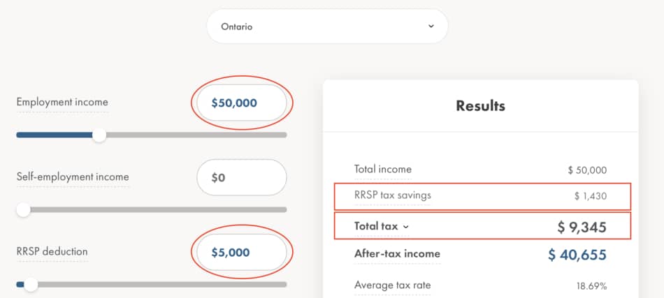Click the Total income label in Results
664x298 pixels.
click(x=383, y=169)
